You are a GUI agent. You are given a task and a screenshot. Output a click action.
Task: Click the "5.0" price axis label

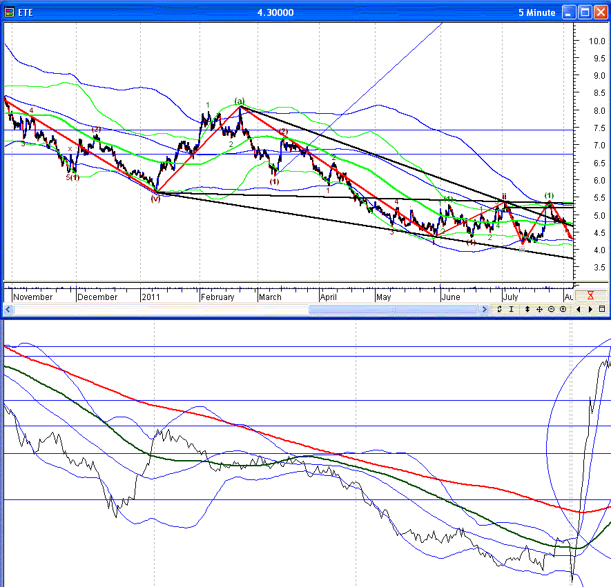(x=599, y=216)
